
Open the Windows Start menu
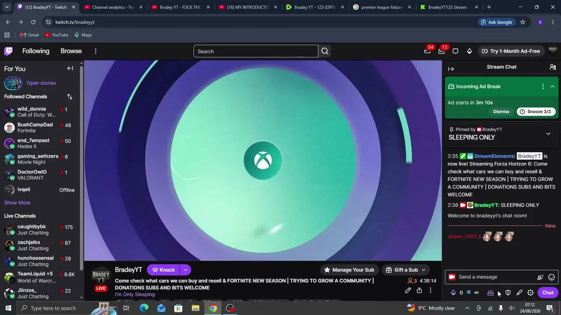click(x=8, y=308)
